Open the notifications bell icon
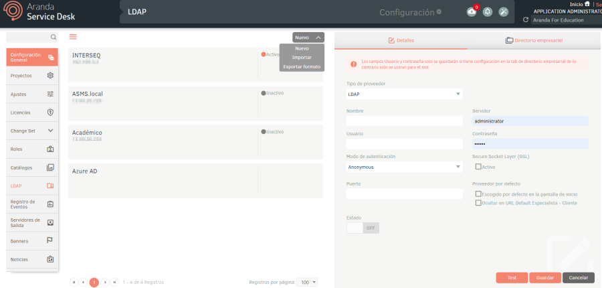 [x=488, y=12]
